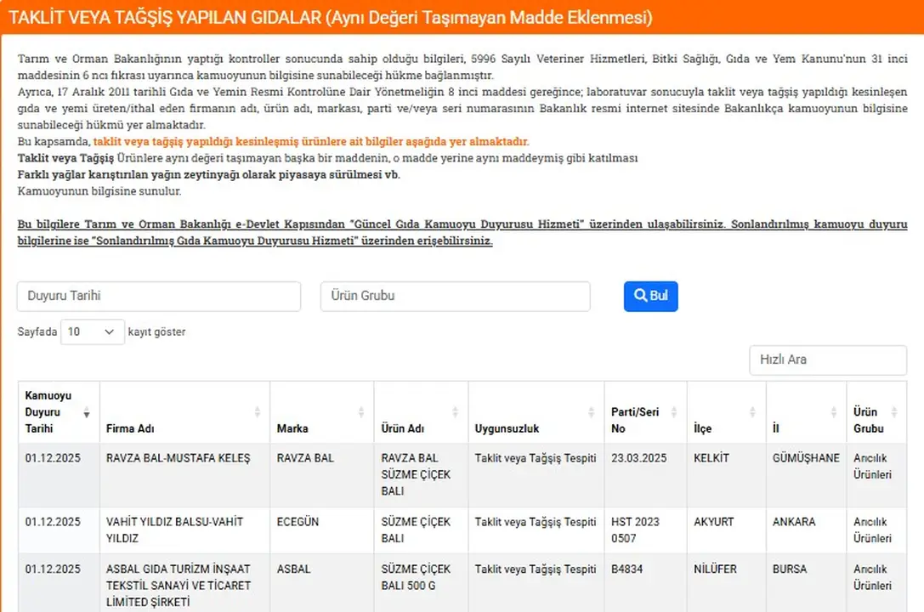Click the Duyuru Tarihi filter field

click(x=158, y=296)
